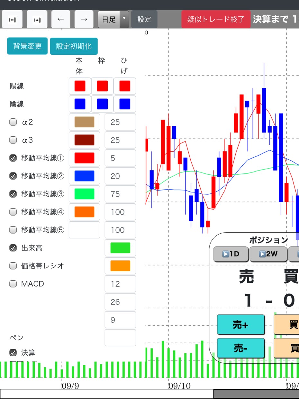Advance the chart with the right arrow
Viewport: 299px width, 399px height.
coord(84,19)
